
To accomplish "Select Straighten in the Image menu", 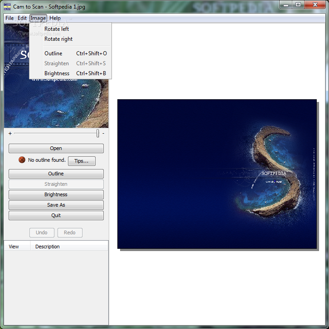I will (71, 63).
